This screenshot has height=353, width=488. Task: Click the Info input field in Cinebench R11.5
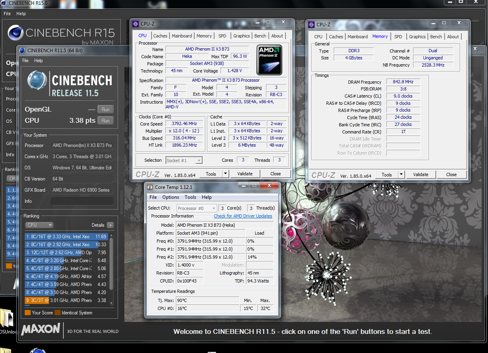[82, 201]
